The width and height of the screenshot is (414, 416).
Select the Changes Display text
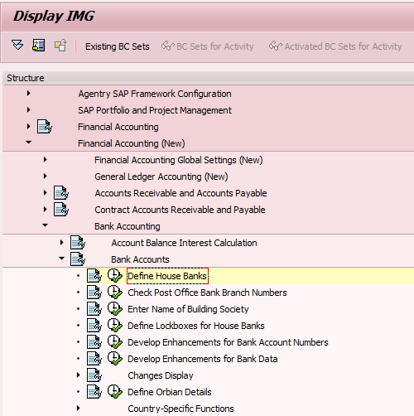coord(161,375)
